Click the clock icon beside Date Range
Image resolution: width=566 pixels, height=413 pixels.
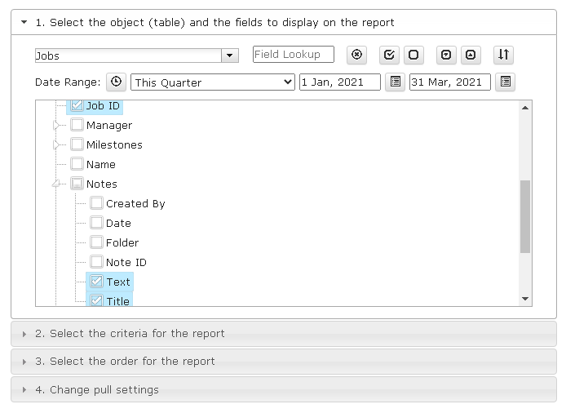point(117,82)
